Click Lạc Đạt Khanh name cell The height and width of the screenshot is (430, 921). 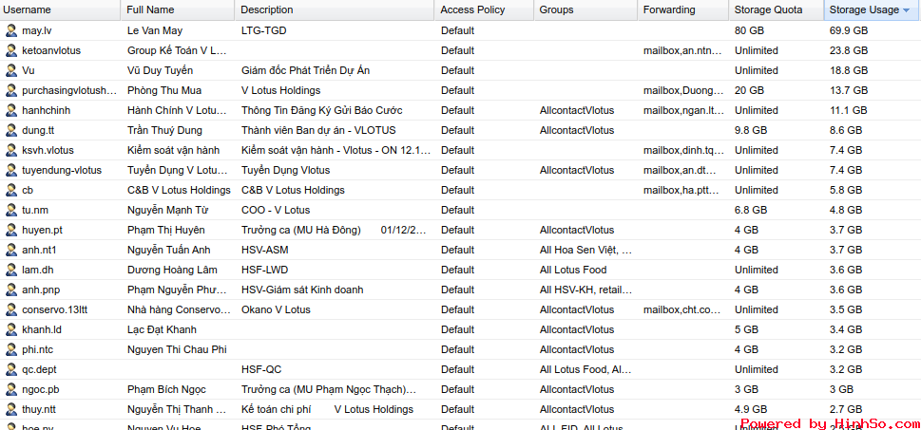tap(162, 329)
